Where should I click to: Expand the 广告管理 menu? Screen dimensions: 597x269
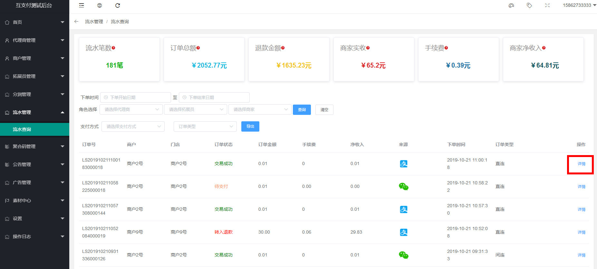coord(34,182)
